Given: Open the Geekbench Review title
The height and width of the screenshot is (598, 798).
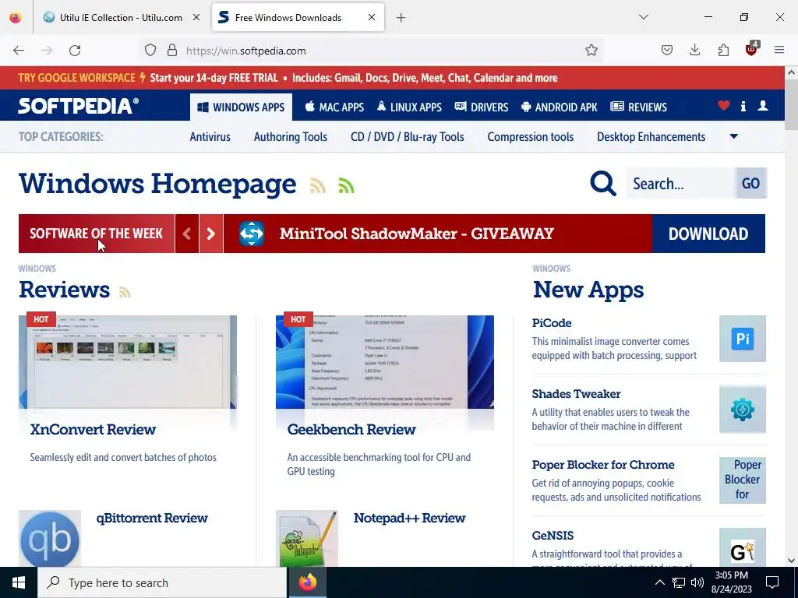Looking at the screenshot, I should click(x=351, y=429).
